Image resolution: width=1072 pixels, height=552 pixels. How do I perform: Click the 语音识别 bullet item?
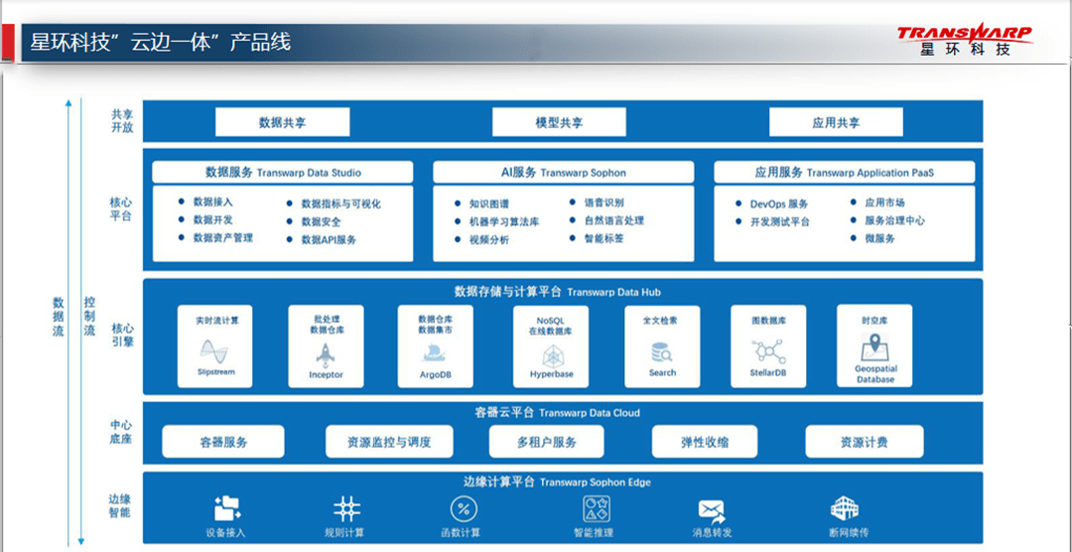tap(597, 203)
